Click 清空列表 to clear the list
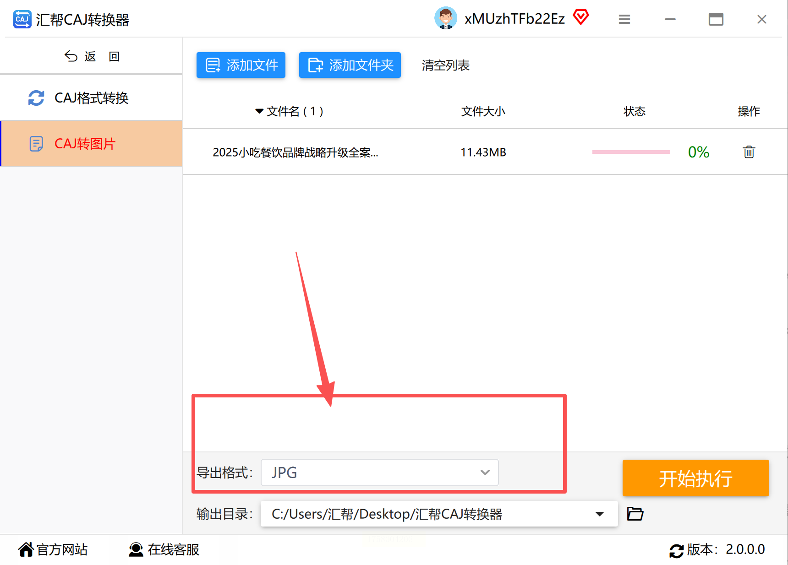This screenshot has width=788, height=565. [446, 65]
